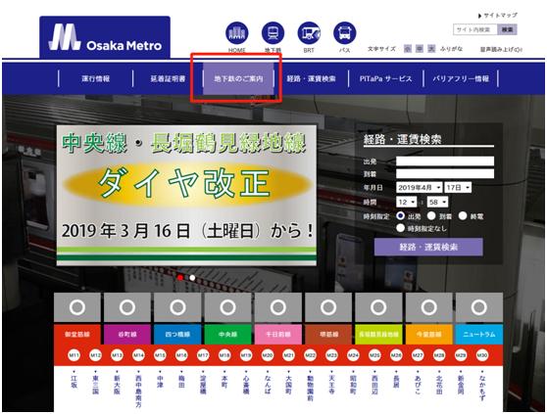
Task: Open the 17日 day dropdown
Action: 458,188
